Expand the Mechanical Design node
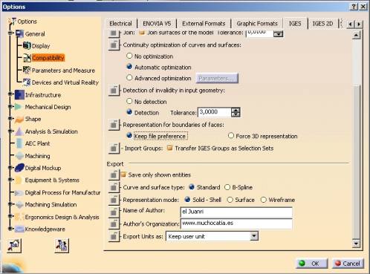 click(10, 106)
